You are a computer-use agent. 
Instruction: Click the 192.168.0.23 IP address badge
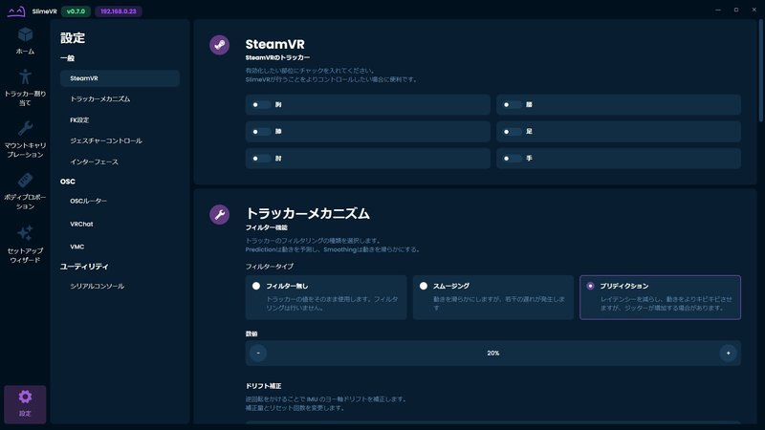[x=119, y=11]
